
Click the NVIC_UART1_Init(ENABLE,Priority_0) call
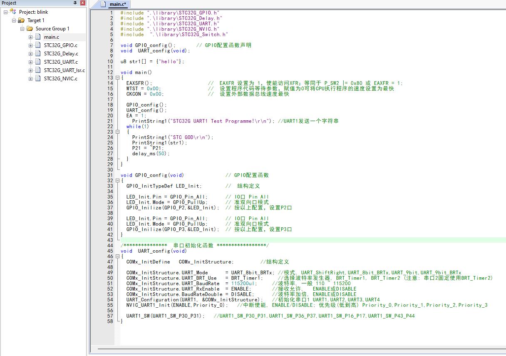[x=177, y=305]
